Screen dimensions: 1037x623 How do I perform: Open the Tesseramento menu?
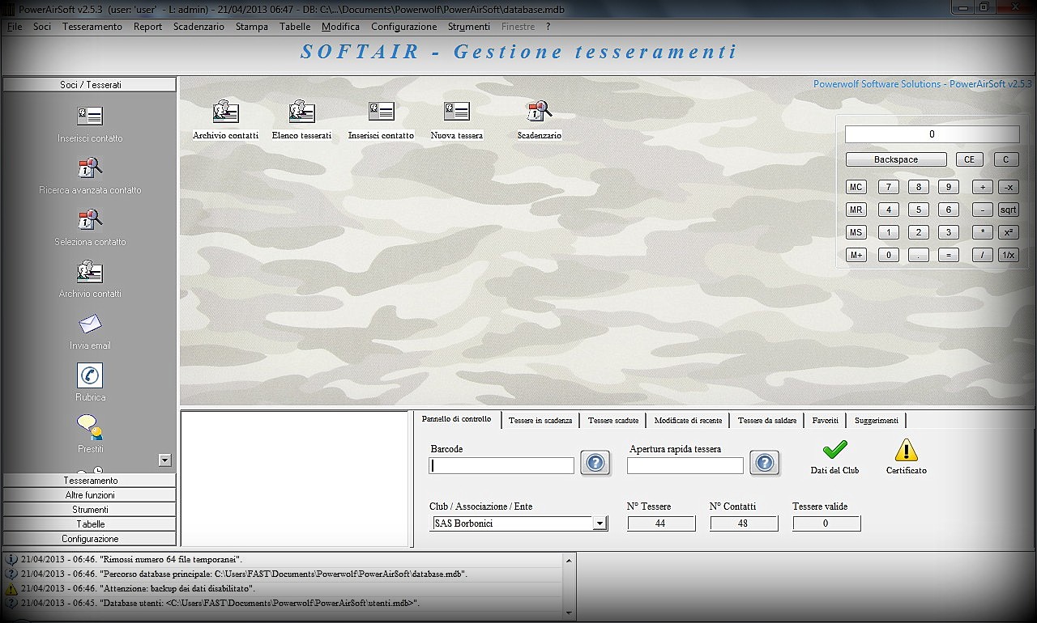point(92,27)
